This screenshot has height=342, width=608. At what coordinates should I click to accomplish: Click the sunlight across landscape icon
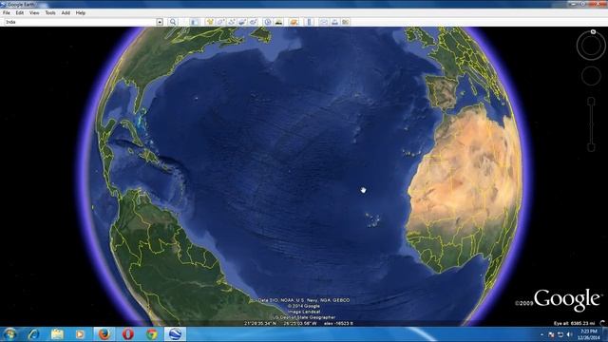tap(278, 22)
